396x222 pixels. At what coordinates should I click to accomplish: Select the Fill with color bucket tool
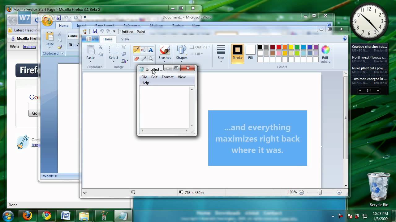[x=144, y=50]
